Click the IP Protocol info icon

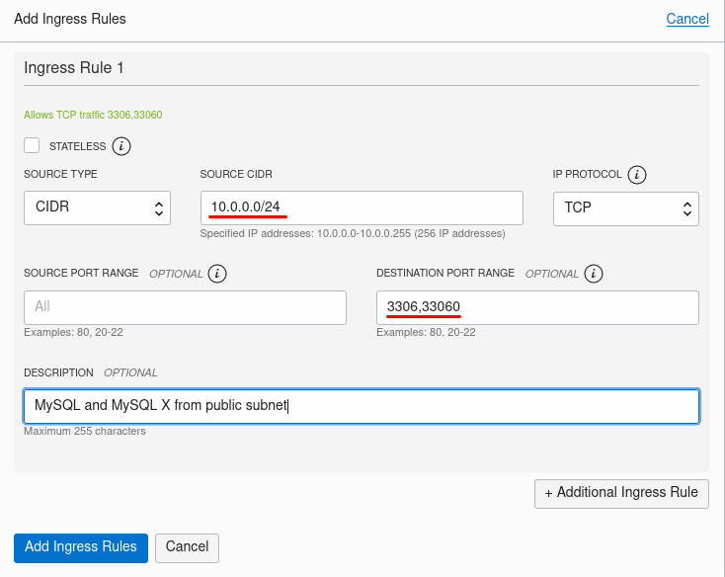[637, 175]
